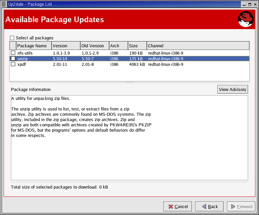The width and height of the screenshot is (259, 215).
Task: Click the 4063 kB size cell
Action: click(137, 64)
